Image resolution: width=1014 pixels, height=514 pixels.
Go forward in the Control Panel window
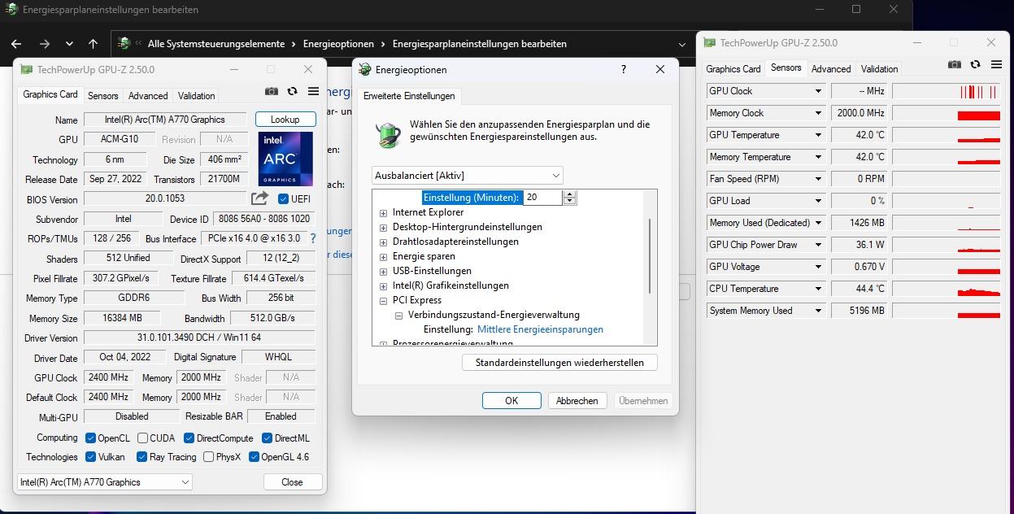(x=45, y=44)
